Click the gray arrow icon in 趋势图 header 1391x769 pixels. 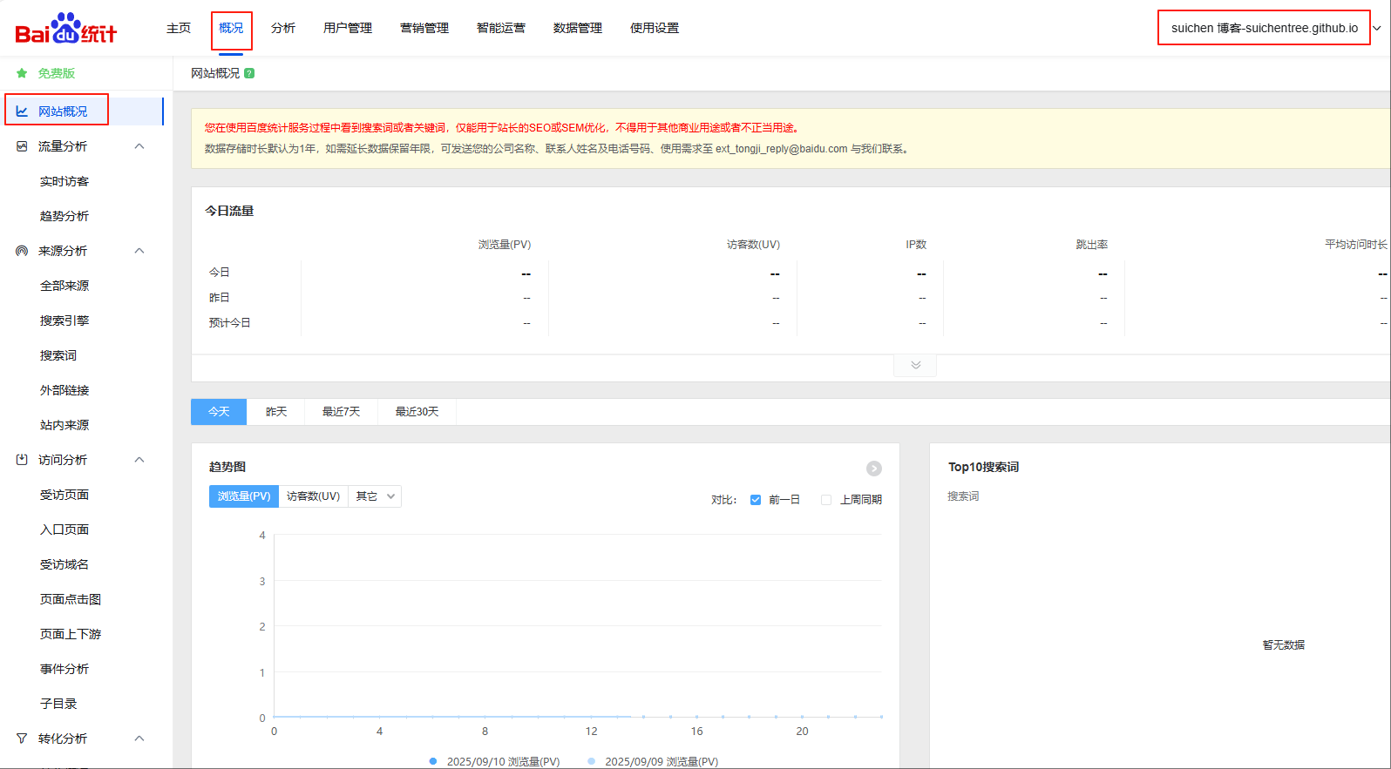tap(873, 469)
